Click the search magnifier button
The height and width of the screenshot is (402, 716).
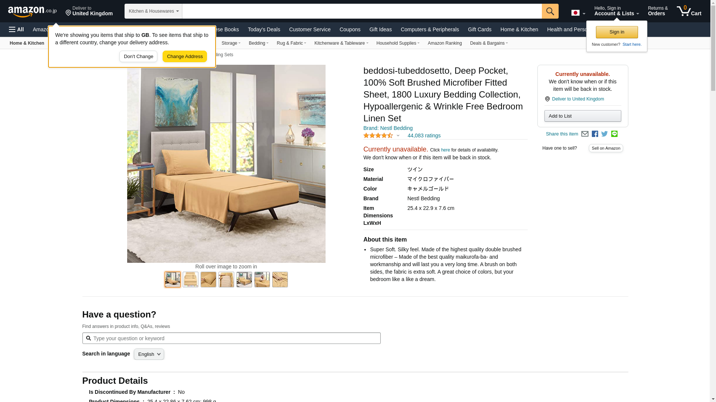(550, 11)
